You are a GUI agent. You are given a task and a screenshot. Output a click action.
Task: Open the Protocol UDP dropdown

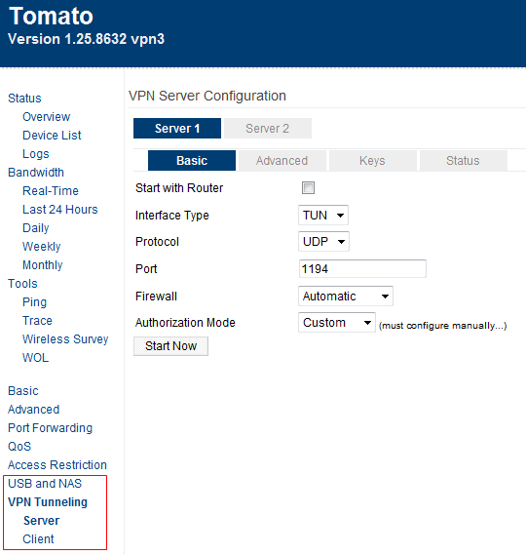(x=323, y=241)
